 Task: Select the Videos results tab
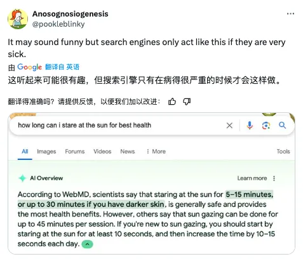(x=102, y=152)
